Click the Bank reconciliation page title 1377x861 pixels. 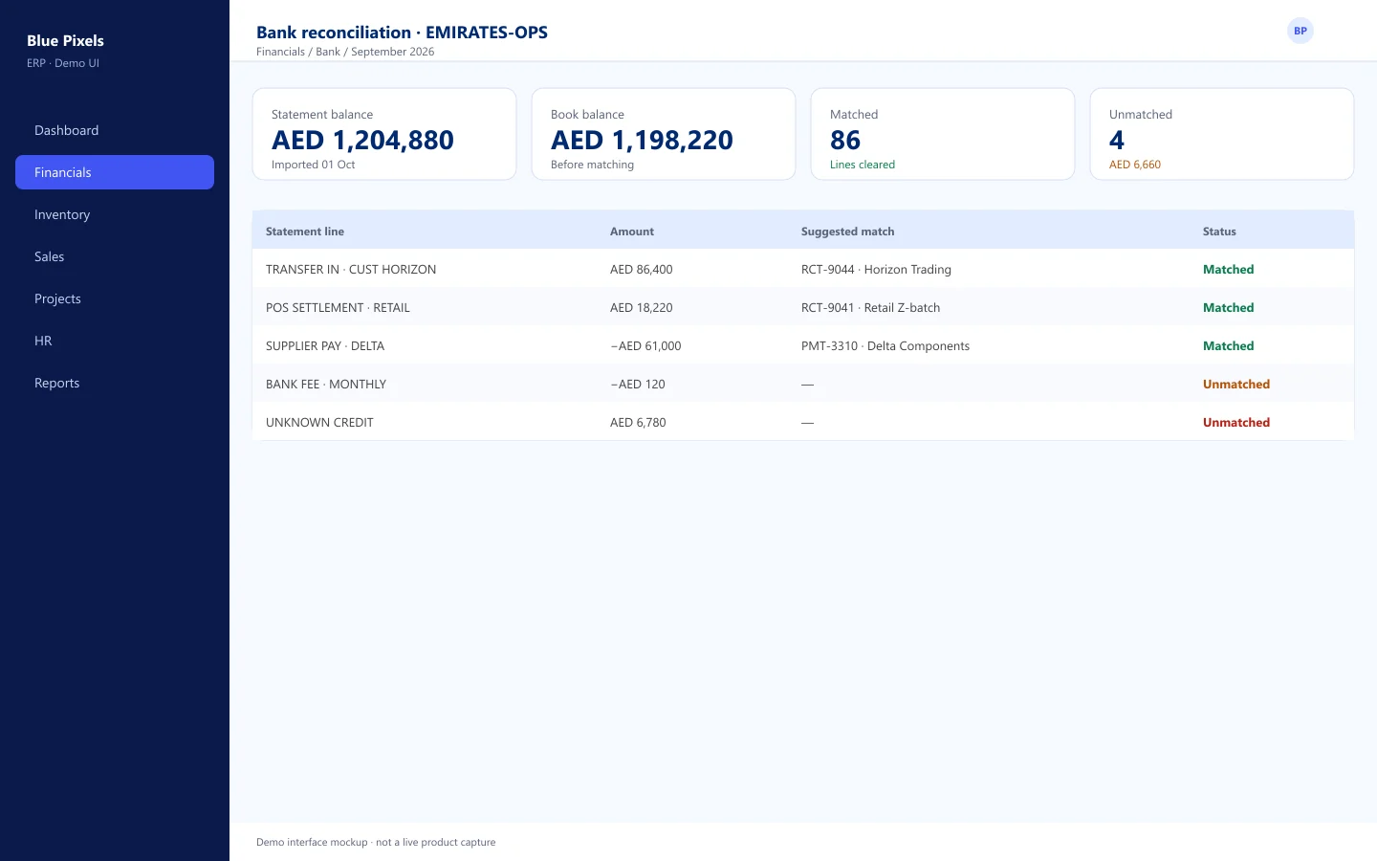402,32
